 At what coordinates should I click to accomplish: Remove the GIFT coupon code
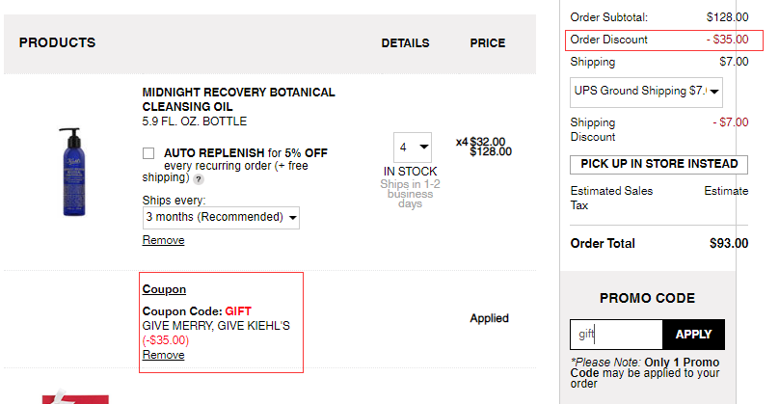pos(164,355)
